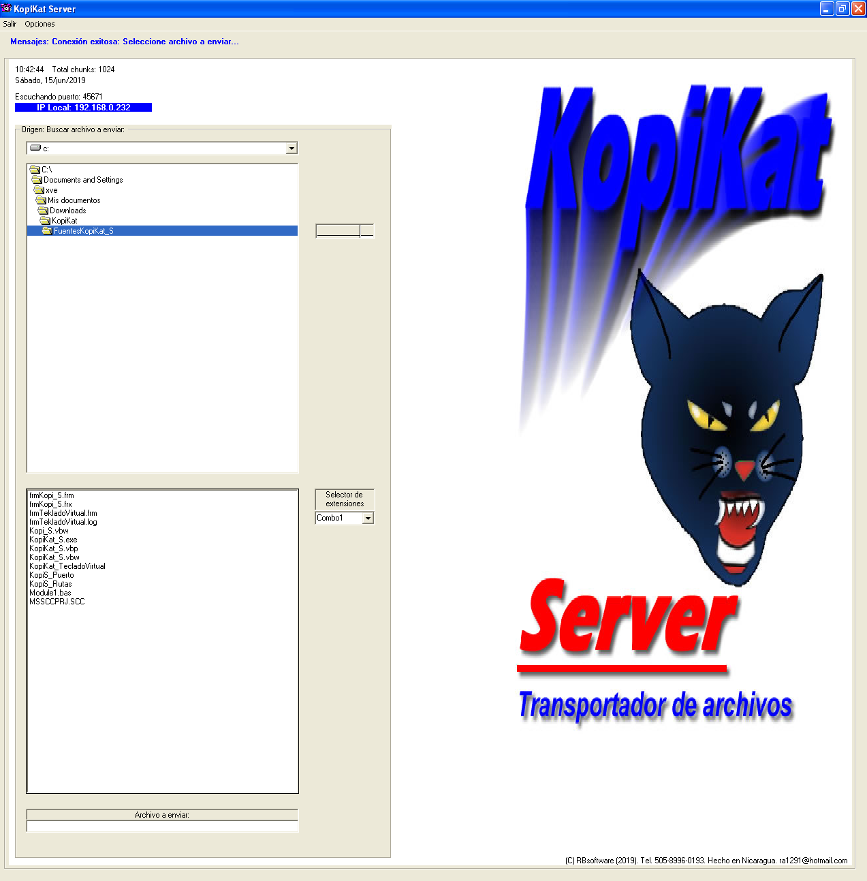Restore down the KopiKat Server window
867x881 pixels.
pyautogui.click(x=842, y=8)
